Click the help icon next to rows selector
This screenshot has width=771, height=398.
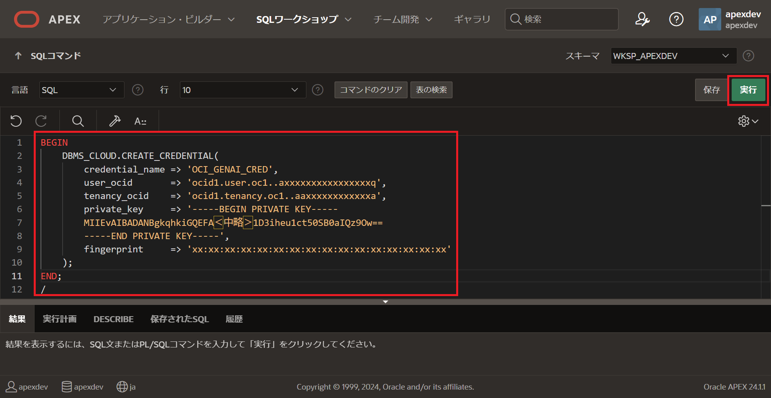pos(318,90)
